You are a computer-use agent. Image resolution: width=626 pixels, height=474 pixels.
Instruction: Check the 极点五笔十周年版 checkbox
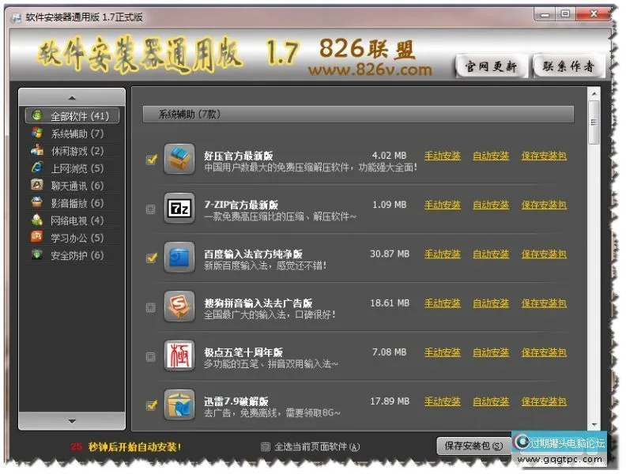coord(151,356)
